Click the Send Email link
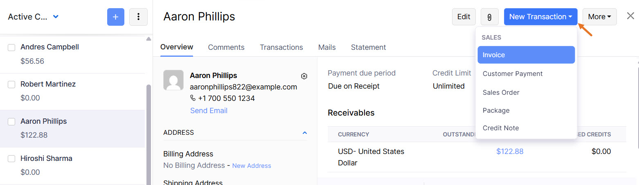Viewport: 639px width, 185px height. click(x=209, y=111)
